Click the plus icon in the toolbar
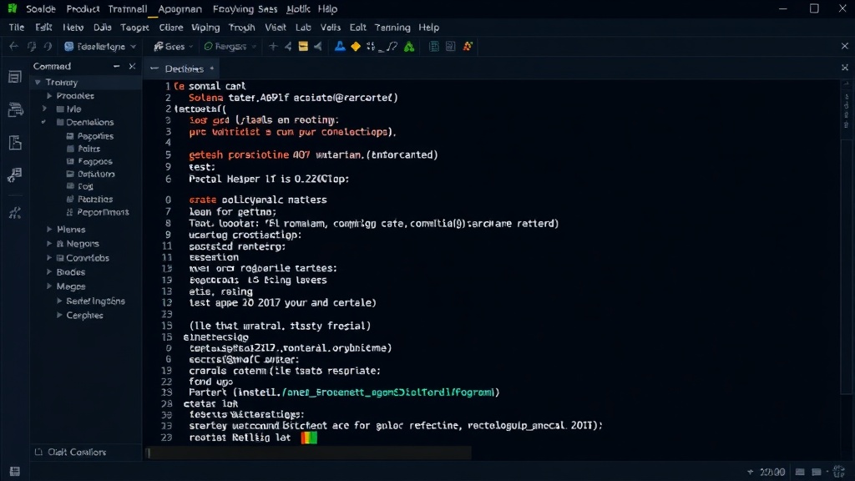The image size is (855, 481). (273, 47)
